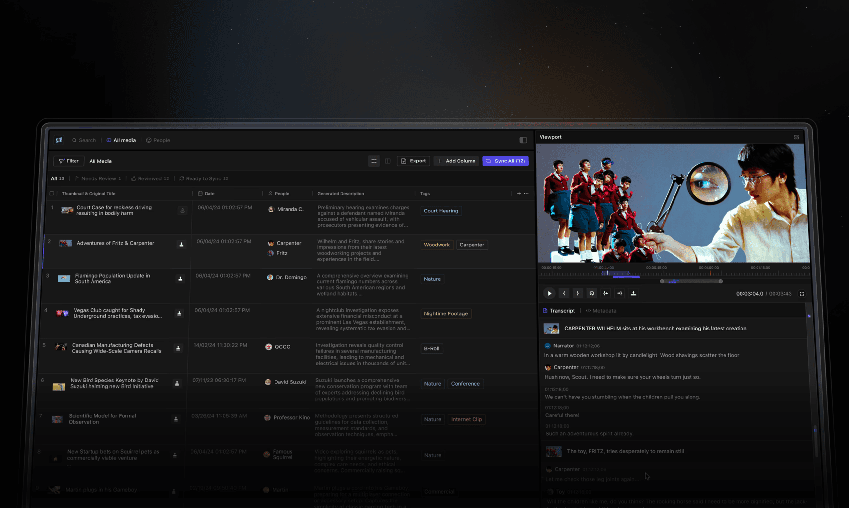Click the New Bird Species row upload icon
Image resolution: width=849 pixels, height=508 pixels.
(177, 383)
